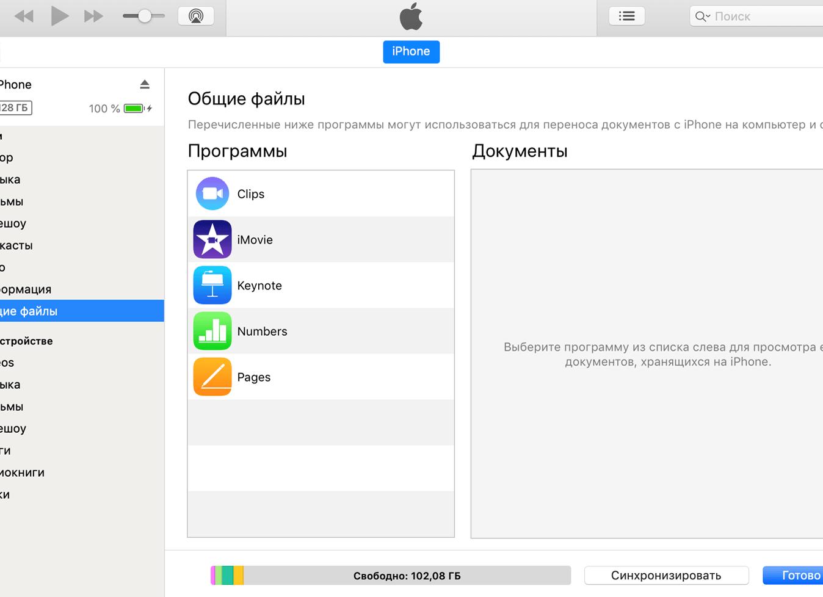Screen dimensions: 823x597
Task: Select the Clips app icon
Action: tap(212, 194)
